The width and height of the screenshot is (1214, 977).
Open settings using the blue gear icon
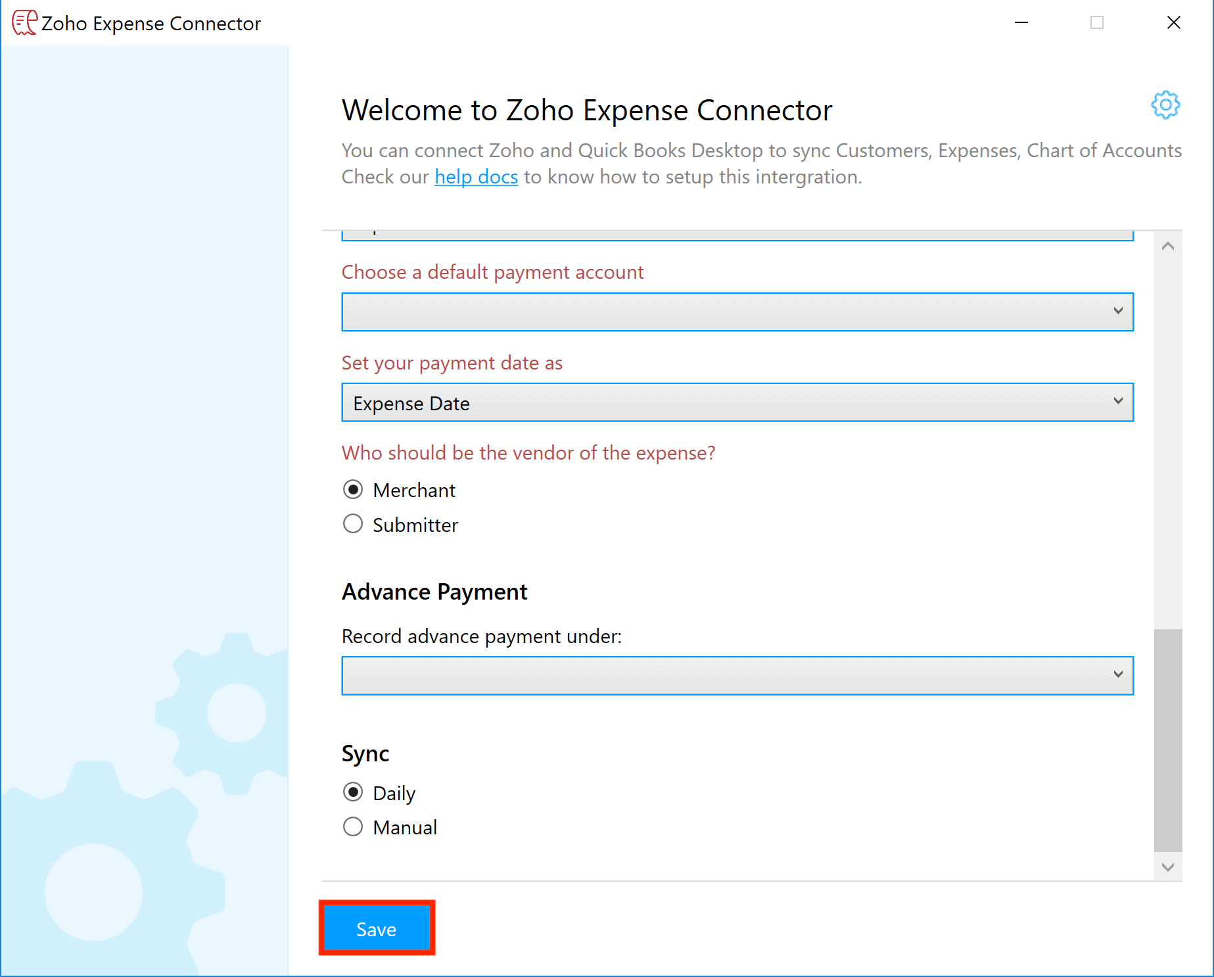click(x=1165, y=104)
